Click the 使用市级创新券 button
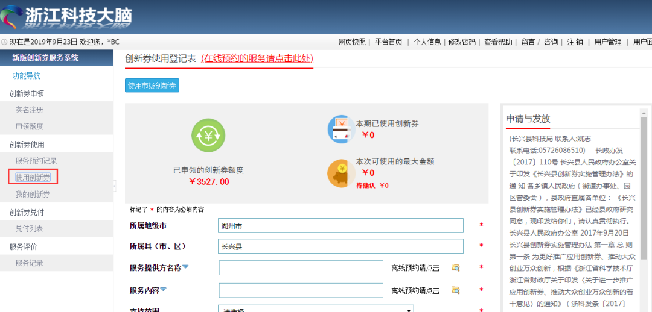Image resolution: width=652 pixels, height=312 pixels. point(152,86)
